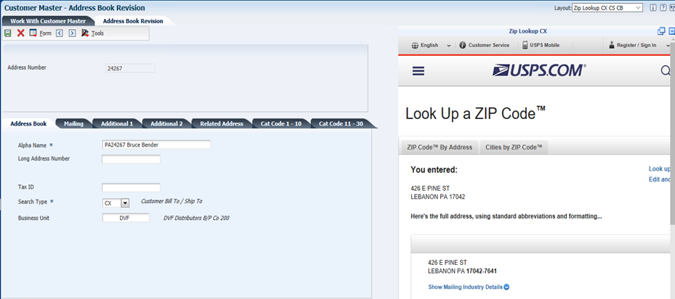Select the Address Book Revision tab
The image size is (675, 299).
[133, 21]
